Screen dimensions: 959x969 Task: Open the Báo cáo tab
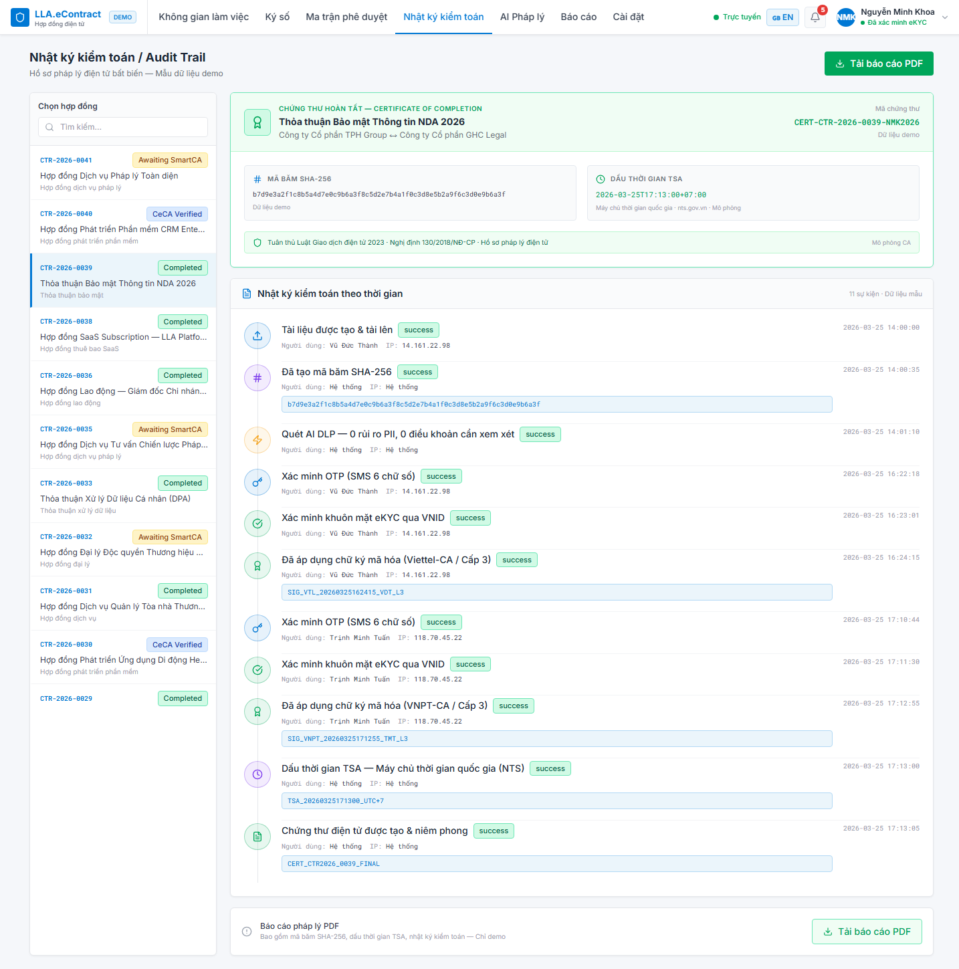pyautogui.click(x=578, y=17)
